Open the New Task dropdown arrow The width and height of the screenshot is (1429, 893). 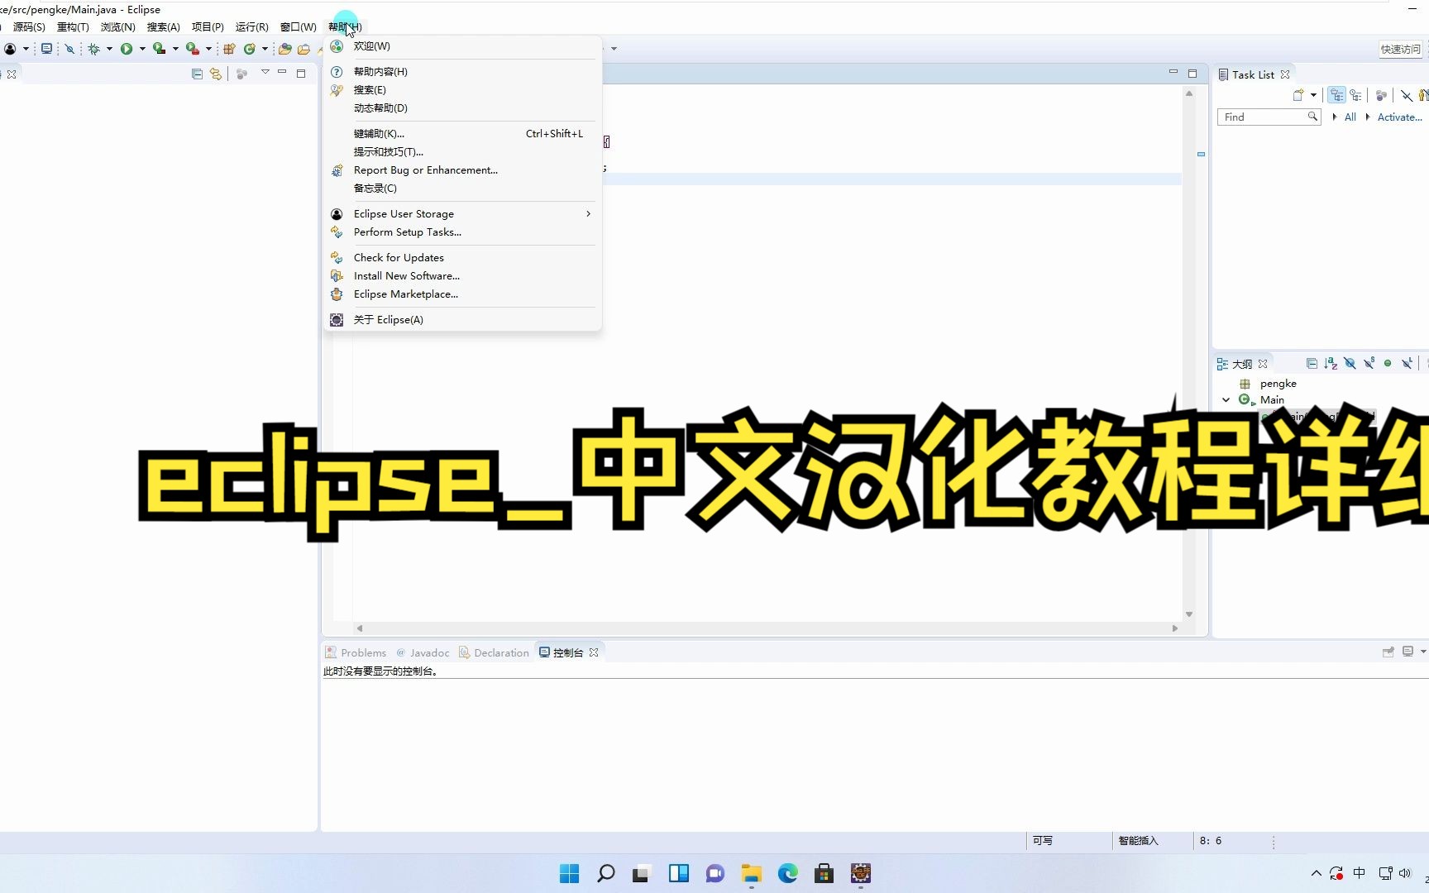[x=1313, y=95]
